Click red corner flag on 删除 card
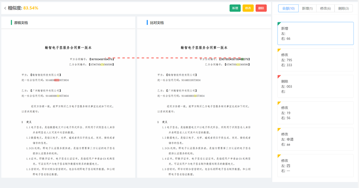Image resolution: width=359 pixels, height=188 pixels. click(x=279, y=77)
